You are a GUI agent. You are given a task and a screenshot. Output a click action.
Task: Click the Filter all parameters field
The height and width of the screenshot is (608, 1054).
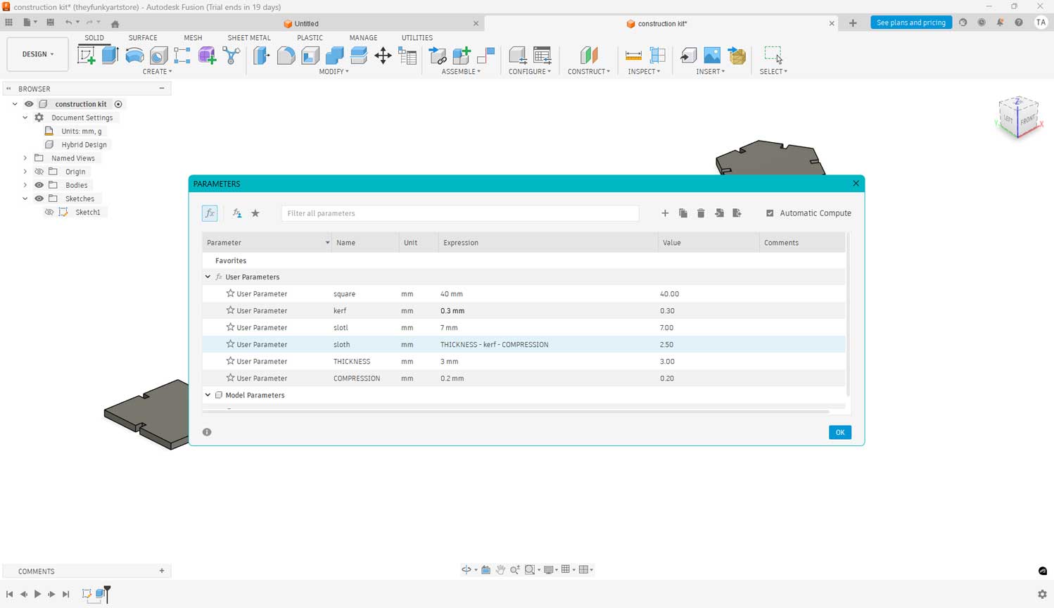click(x=460, y=213)
